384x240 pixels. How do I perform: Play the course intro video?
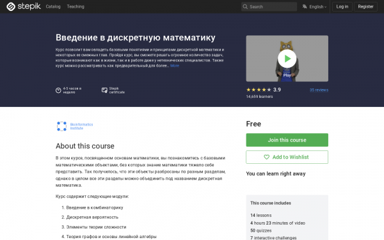287,58
